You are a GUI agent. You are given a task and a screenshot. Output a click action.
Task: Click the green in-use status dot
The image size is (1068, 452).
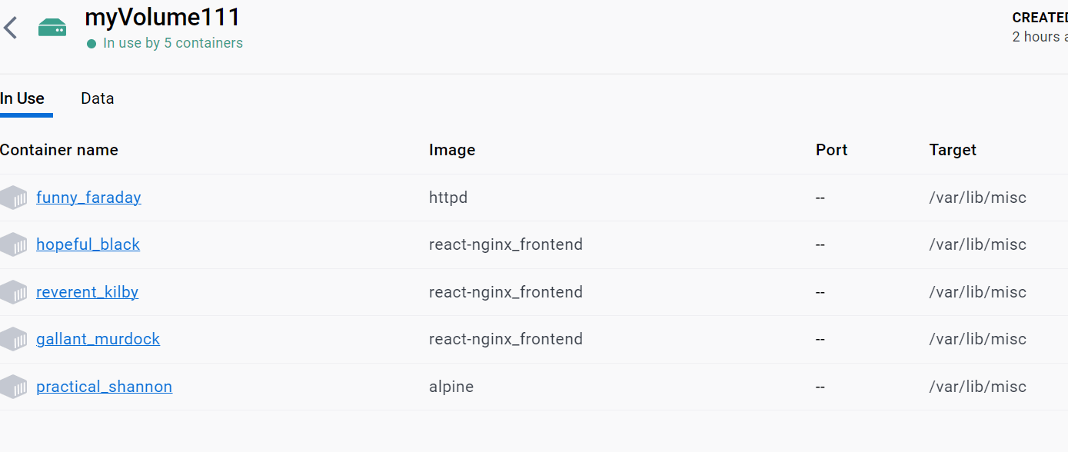[x=92, y=44]
